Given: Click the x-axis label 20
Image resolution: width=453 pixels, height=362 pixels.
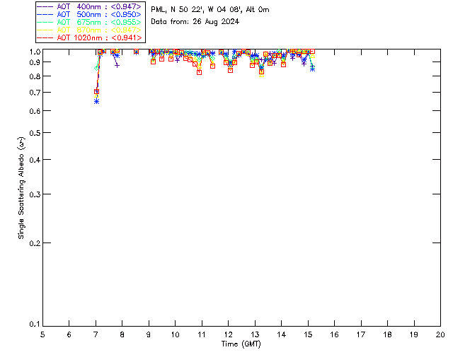Looking at the screenshot, I should (440, 335).
